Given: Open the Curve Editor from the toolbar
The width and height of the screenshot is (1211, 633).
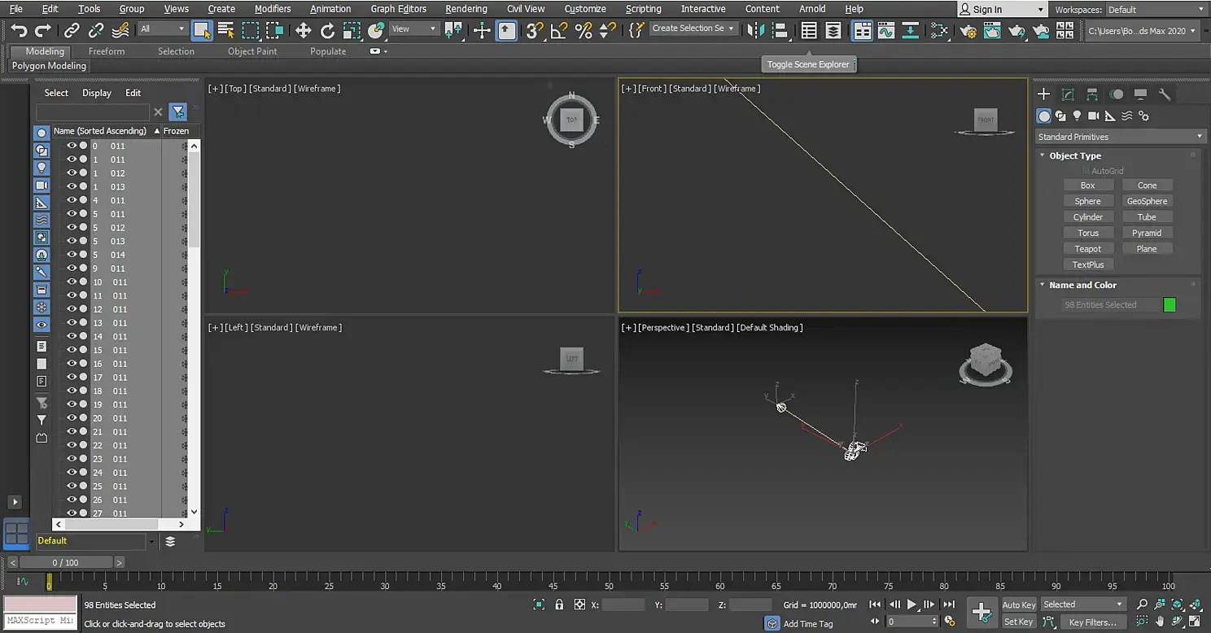Looking at the screenshot, I should click(885, 31).
